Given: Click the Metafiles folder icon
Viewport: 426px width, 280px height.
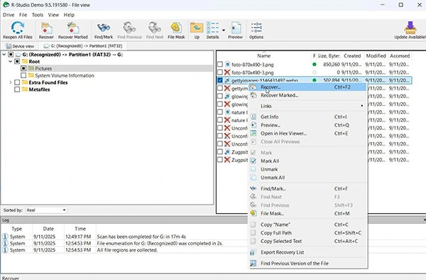Looking at the screenshot, I should 25,90.
